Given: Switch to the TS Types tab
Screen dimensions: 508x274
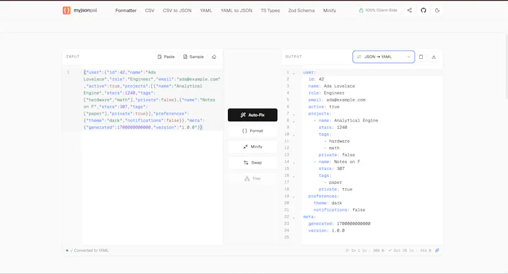Looking at the screenshot, I should (271, 10).
